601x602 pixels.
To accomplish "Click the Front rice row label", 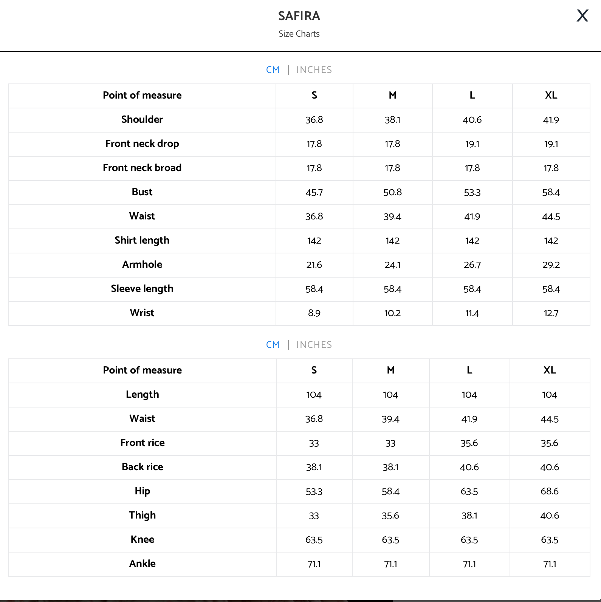I will tap(143, 443).
